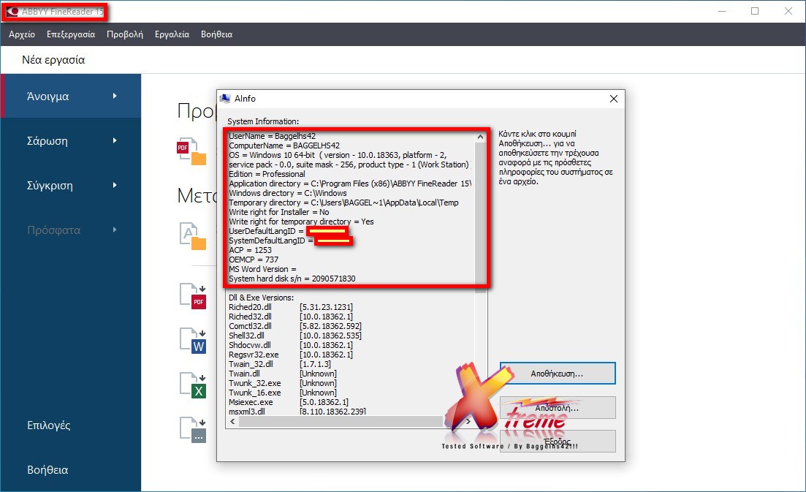Screen dimensions: 806x492
Task: Click the convert to Word icon
Action: [x=193, y=341]
